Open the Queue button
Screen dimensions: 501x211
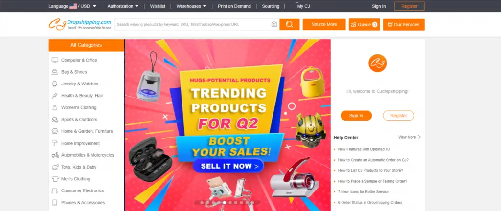coord(364,24)
